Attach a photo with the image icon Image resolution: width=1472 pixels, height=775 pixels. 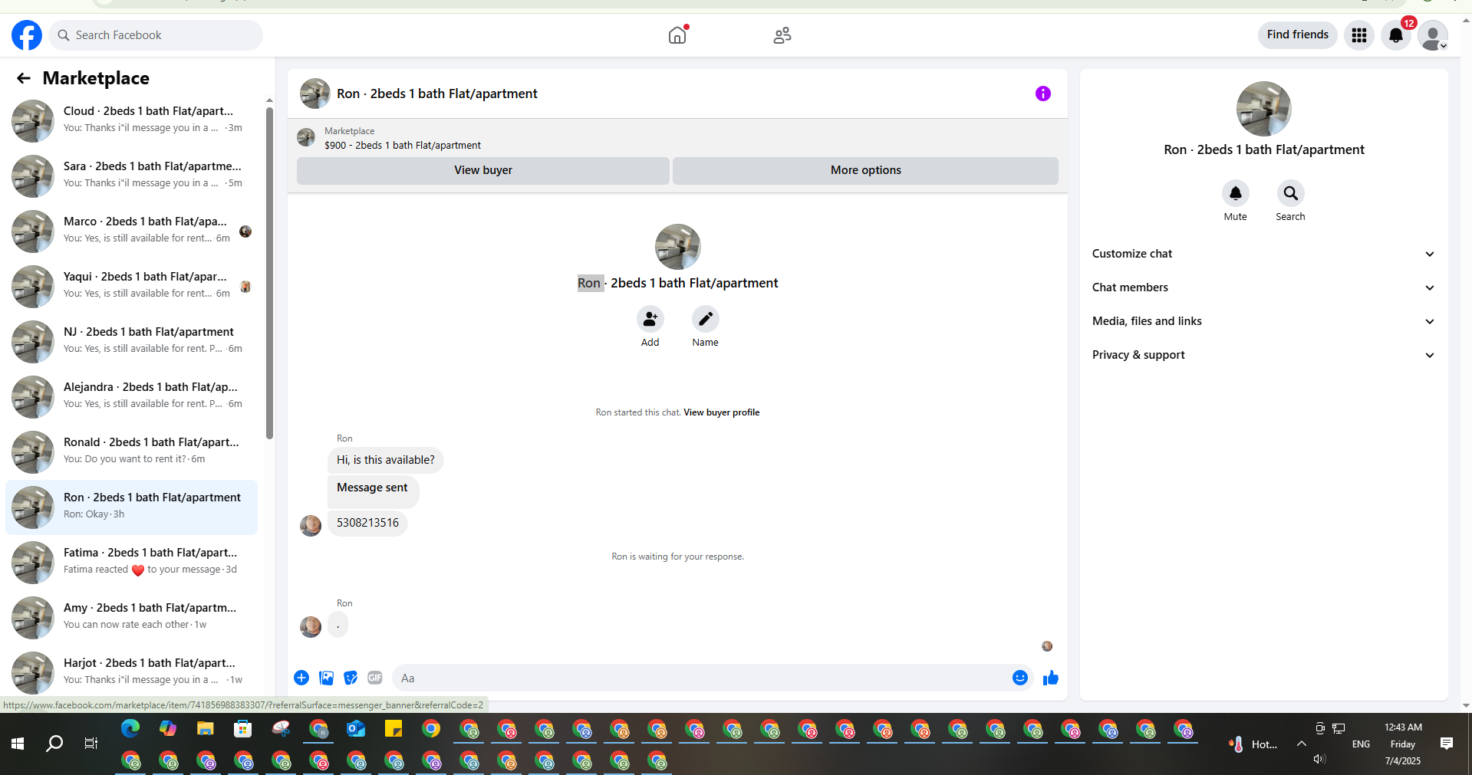pyautogui.click(x=326, y=678)
